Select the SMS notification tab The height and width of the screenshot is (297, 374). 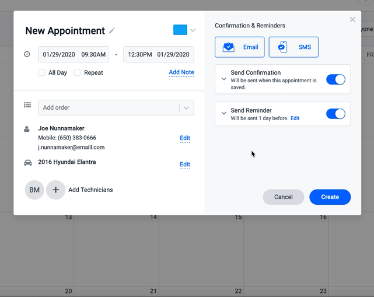tap(293, 47)
